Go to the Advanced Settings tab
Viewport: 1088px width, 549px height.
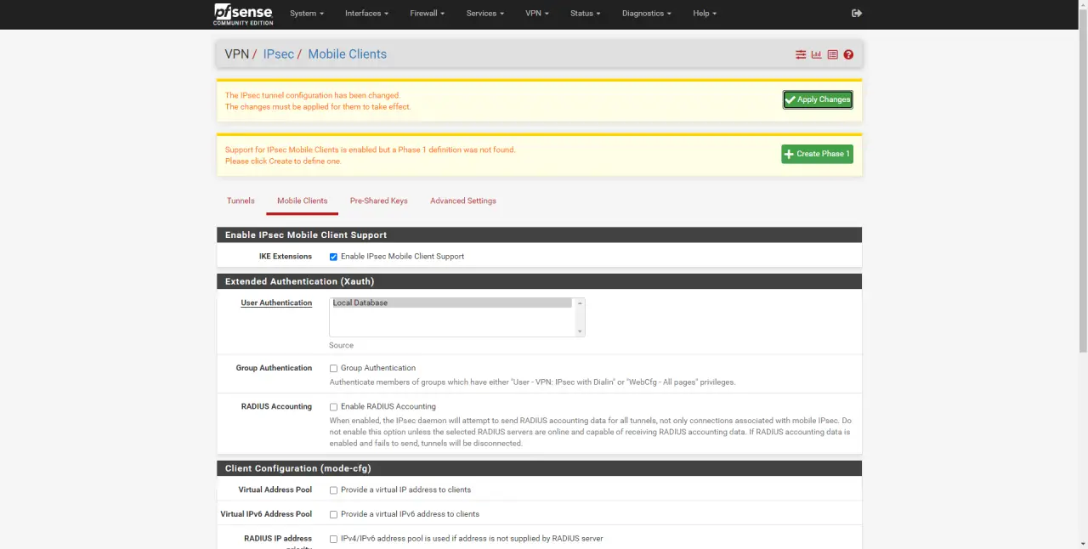coord(462,201)
